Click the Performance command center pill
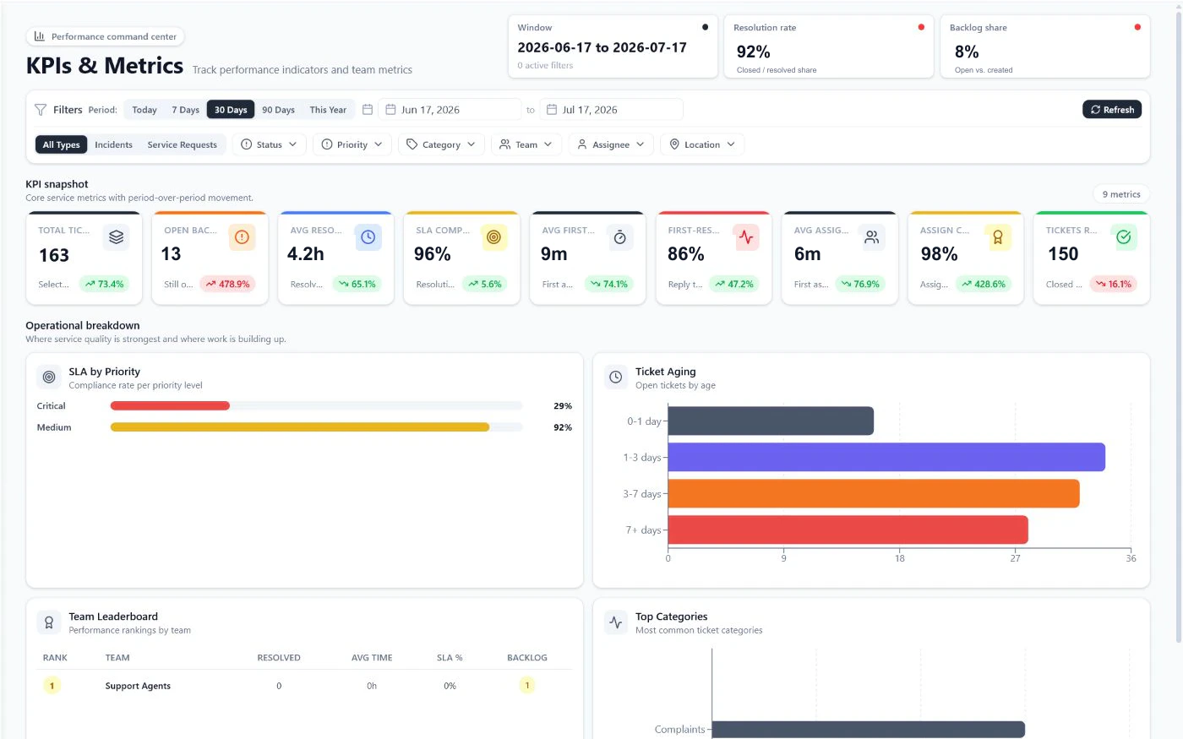 tap(106, 36)
